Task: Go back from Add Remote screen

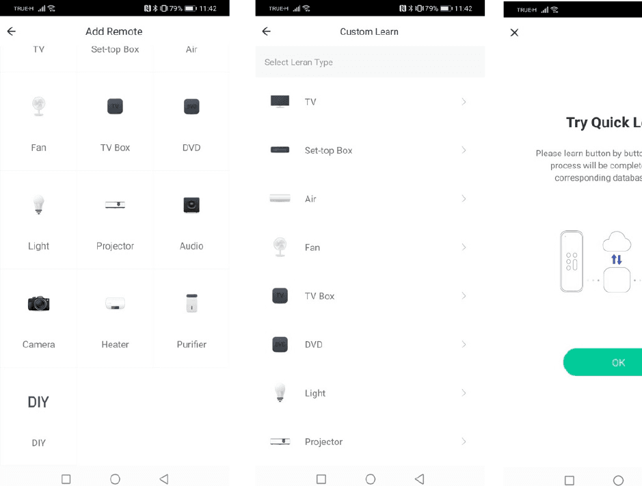Action: [12, 31]
